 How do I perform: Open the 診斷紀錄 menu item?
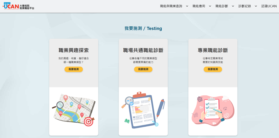(245, 6)
